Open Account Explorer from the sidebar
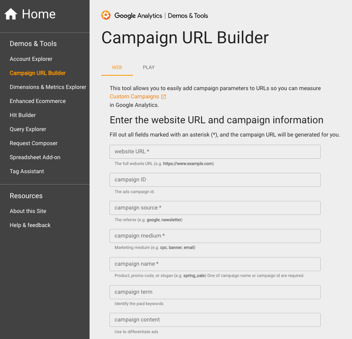The height and width of the screenshot is (339, 352). point(31,59)
